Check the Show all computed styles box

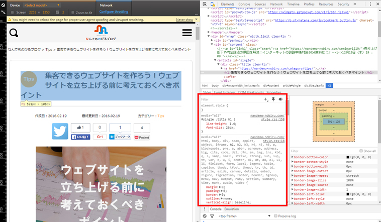tap(361, 151)
